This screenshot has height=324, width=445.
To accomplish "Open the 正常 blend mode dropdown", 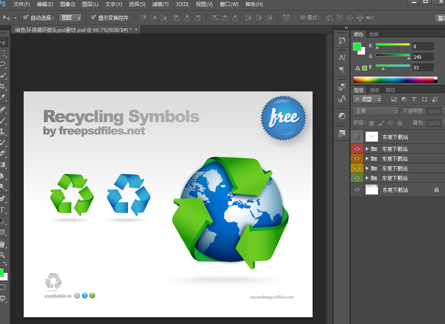I will [x=376, y=111].
